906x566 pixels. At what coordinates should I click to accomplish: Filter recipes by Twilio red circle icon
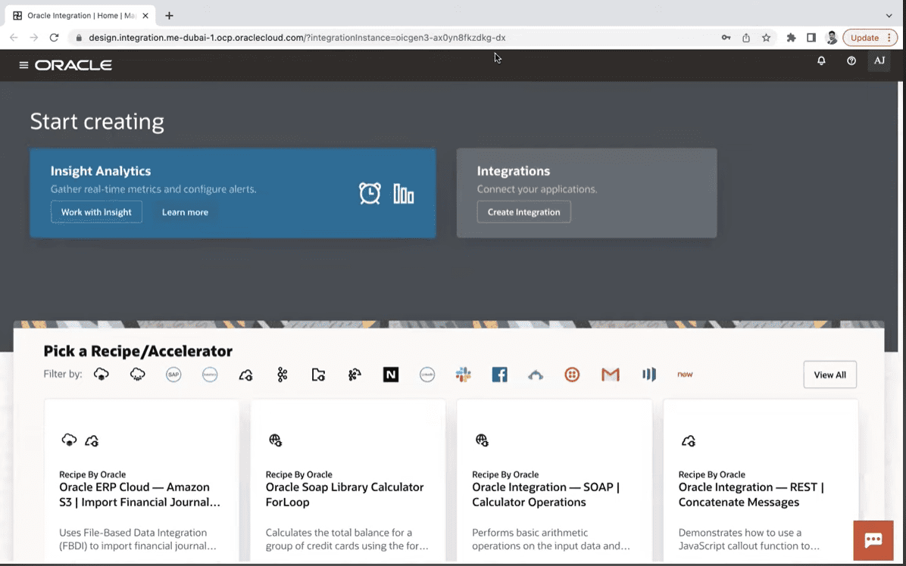click(x=572, y=375)
